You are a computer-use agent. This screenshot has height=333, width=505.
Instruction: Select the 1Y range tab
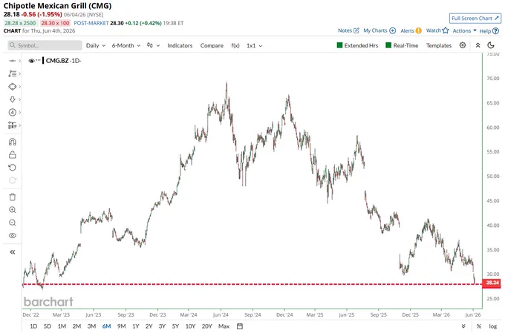[x=136, y=326]
